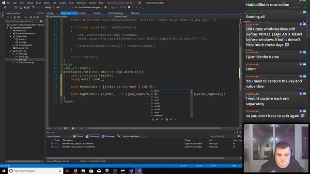
Task: Switch to the Main.cpp editor tab
Action: point(135,13)
